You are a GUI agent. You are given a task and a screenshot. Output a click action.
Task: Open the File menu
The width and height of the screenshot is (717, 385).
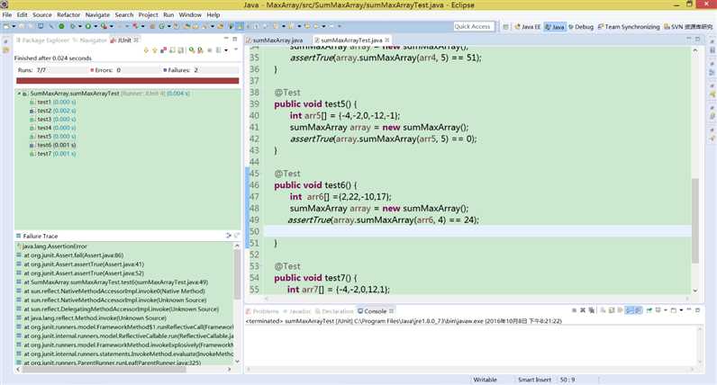7,14
